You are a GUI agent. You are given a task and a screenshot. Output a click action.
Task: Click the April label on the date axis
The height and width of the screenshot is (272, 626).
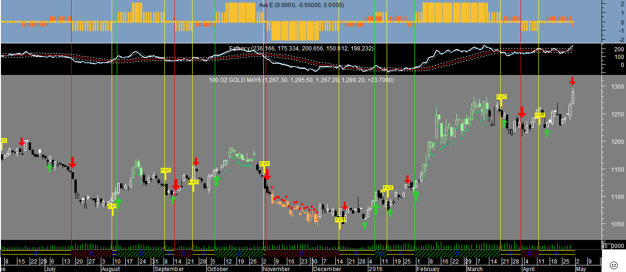528,269
